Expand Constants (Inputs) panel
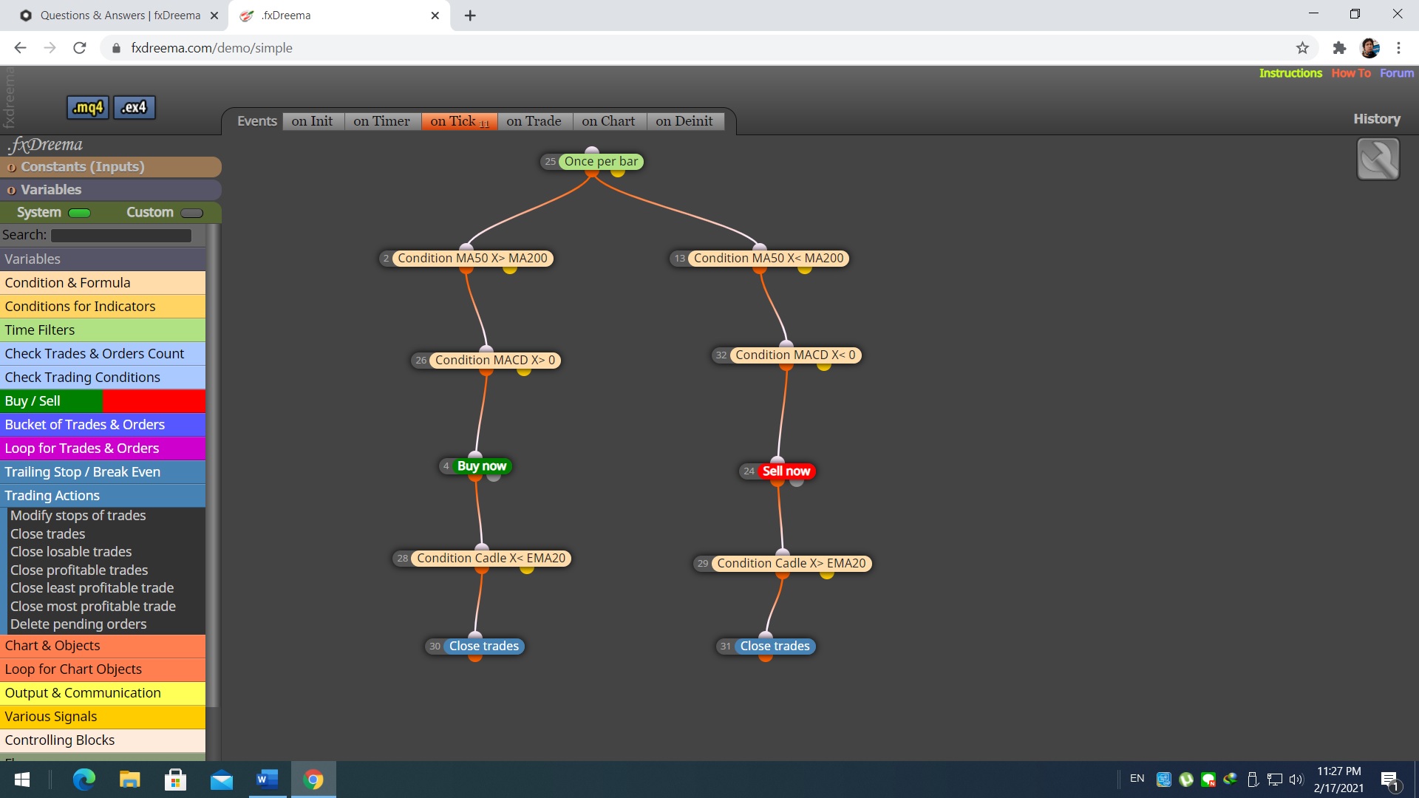The height and width of the screenshot is (798, 1419). [111, 167]
